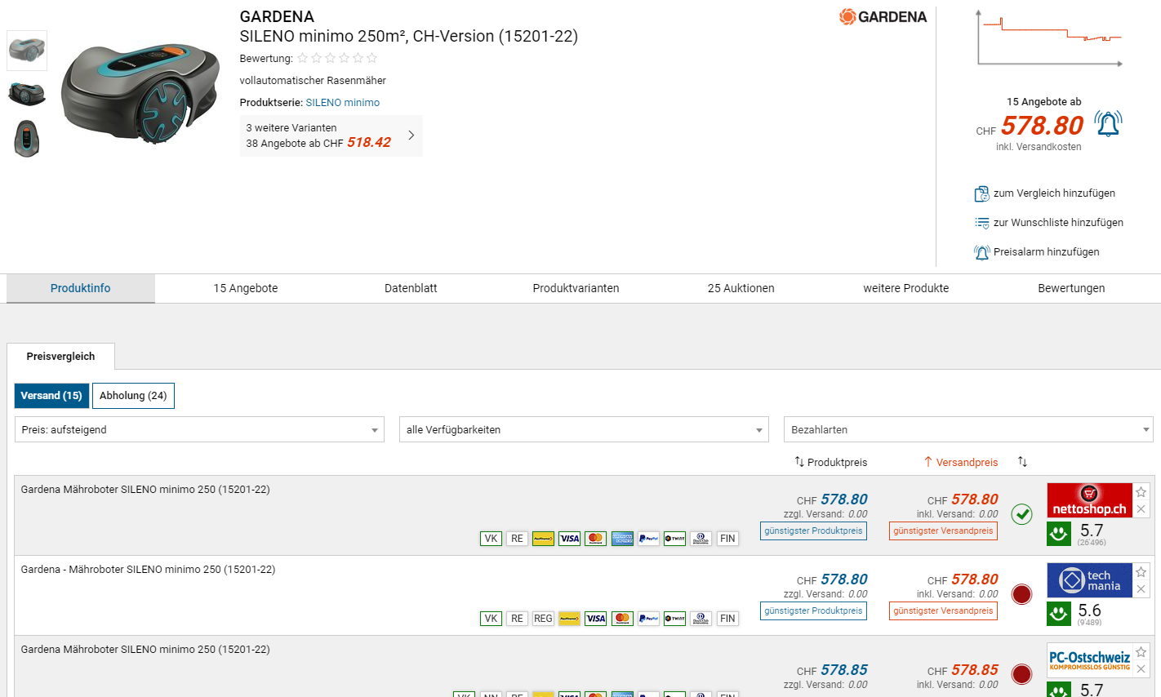Open the Datenblatt tab

click(411, 288)
